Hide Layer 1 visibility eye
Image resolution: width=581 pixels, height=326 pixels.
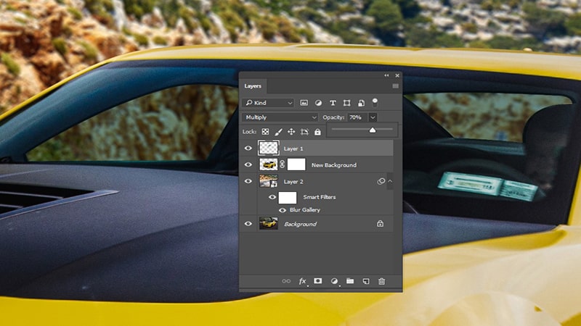click(x=248, y=149)
